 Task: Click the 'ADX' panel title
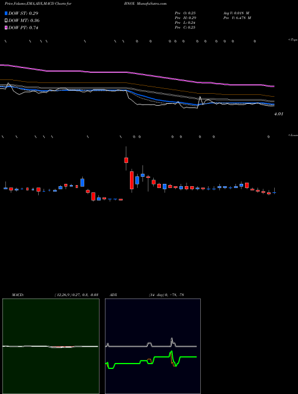[x=113, y=295]
